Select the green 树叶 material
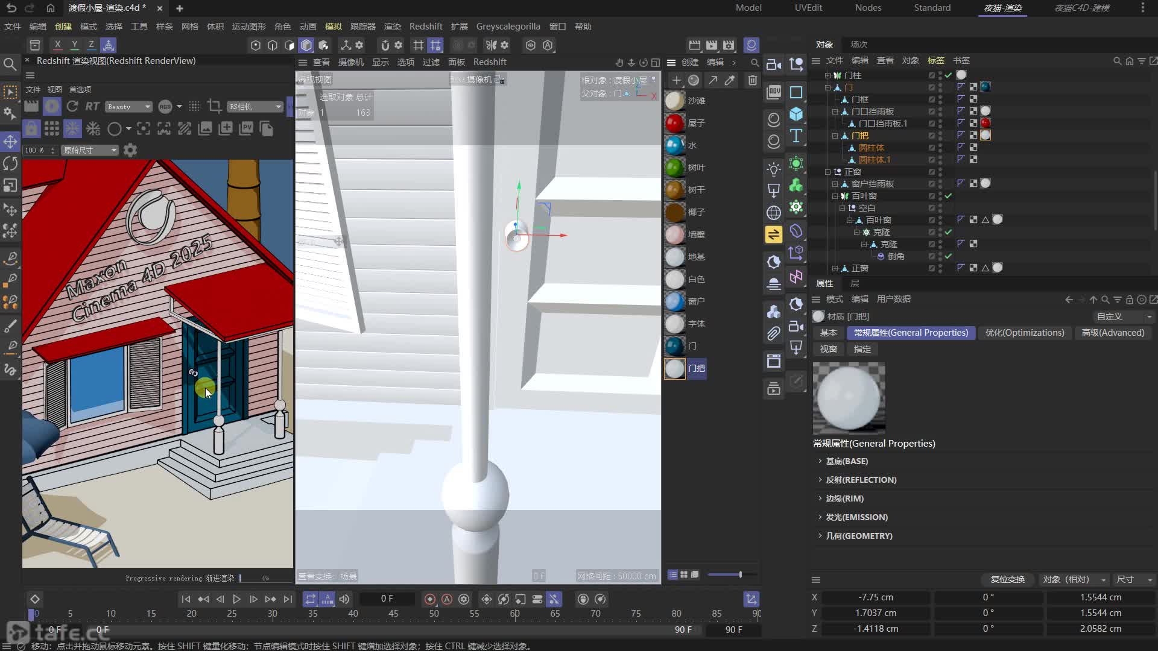Screen dimensions: 1158x651 point(675,168)
